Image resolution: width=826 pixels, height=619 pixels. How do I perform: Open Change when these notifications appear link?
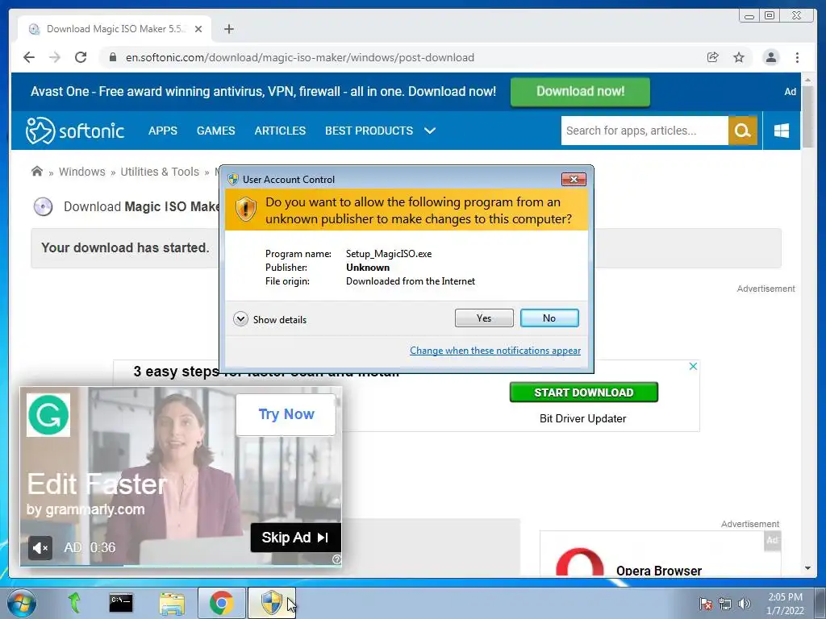495,351
